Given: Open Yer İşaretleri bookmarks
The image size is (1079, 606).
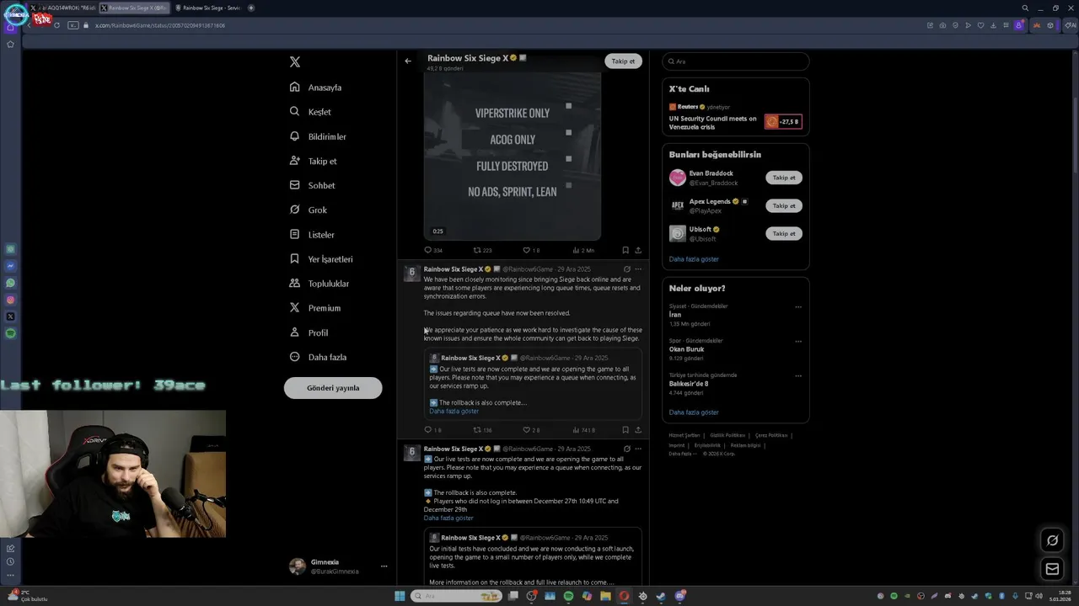Looking at the screenshot, I should click(321, 259).
